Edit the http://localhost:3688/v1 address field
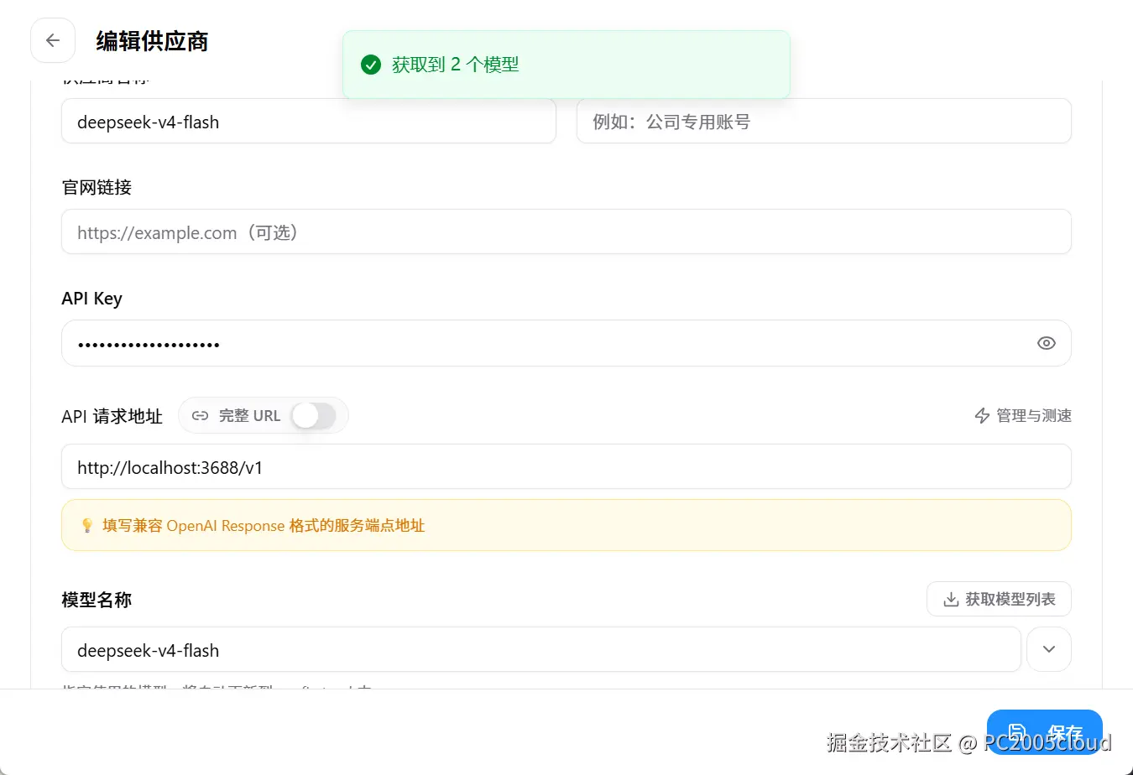 566,466
